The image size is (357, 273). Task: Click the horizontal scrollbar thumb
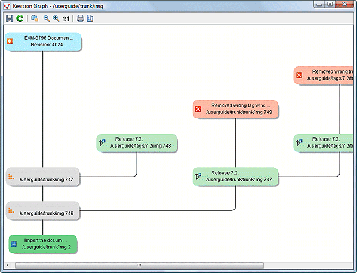139,265
